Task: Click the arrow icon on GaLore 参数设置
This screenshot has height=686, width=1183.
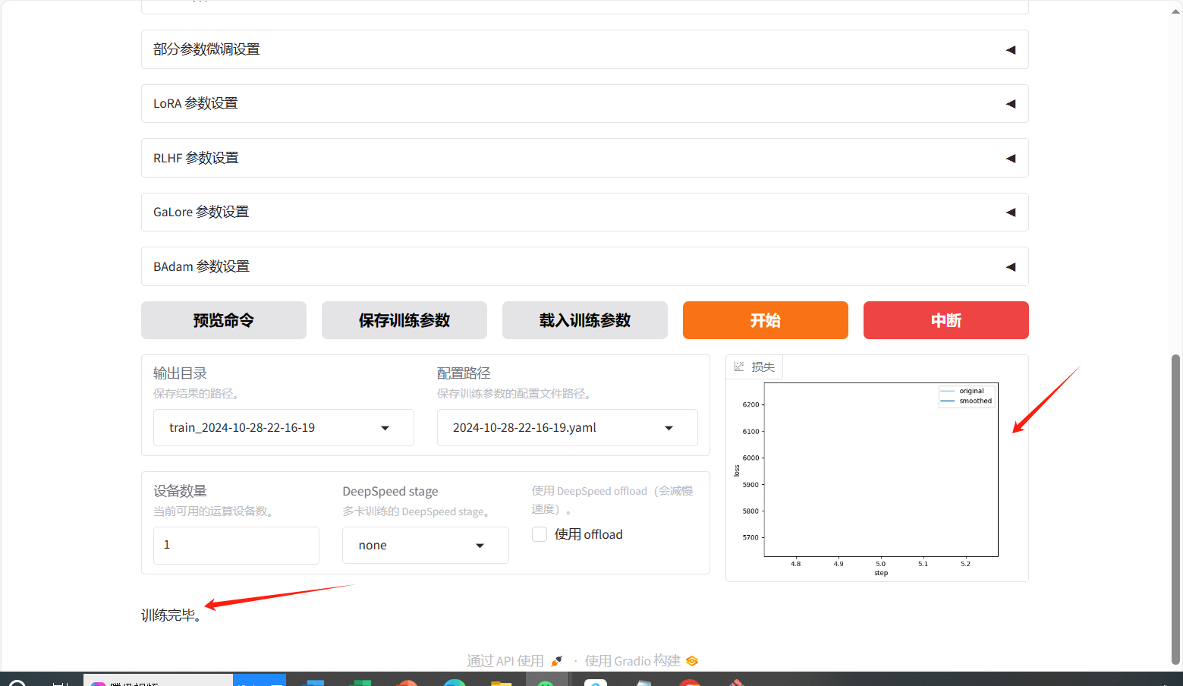Action: (1010, 212)
